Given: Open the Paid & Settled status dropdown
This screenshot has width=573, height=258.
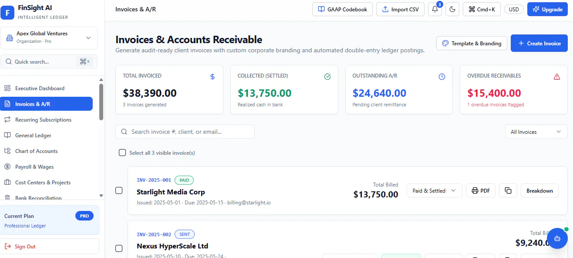Looking at the screenshot, I should 434,190.
